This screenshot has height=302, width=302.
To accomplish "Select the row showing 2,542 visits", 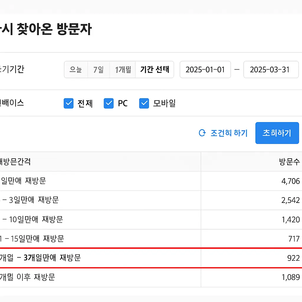I will pos(118,200).
